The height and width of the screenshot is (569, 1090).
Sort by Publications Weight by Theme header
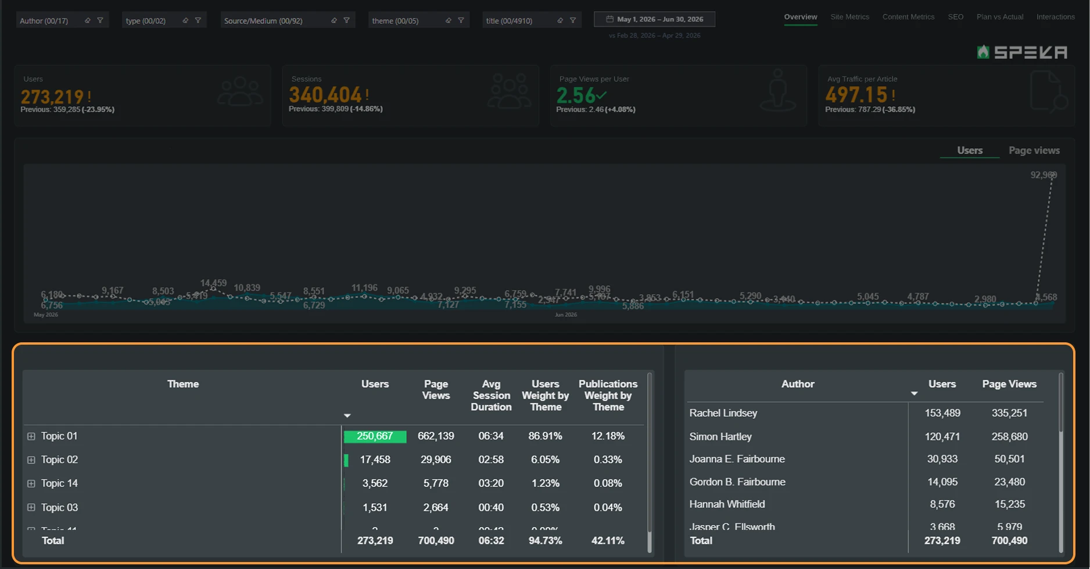coord(608,395)
